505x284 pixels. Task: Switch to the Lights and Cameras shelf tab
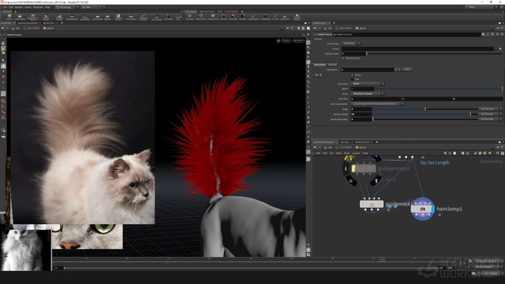click(207, 12)
